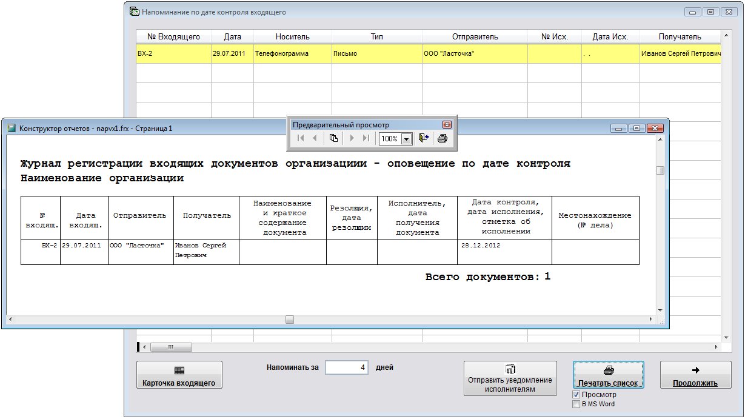Expand the 100% zoom dropdown
Viewport: 745px width, 419px height.
click(x=406, y=139)
